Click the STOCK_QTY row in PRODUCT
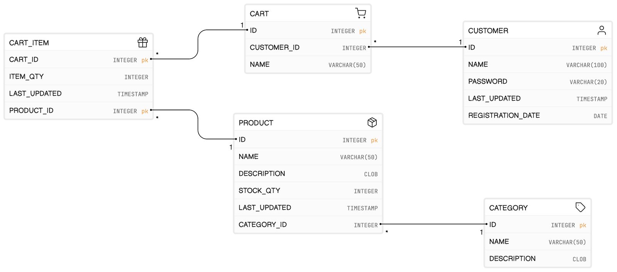The width and height of the screenshot is (617, 272). (x=308, y=191)
